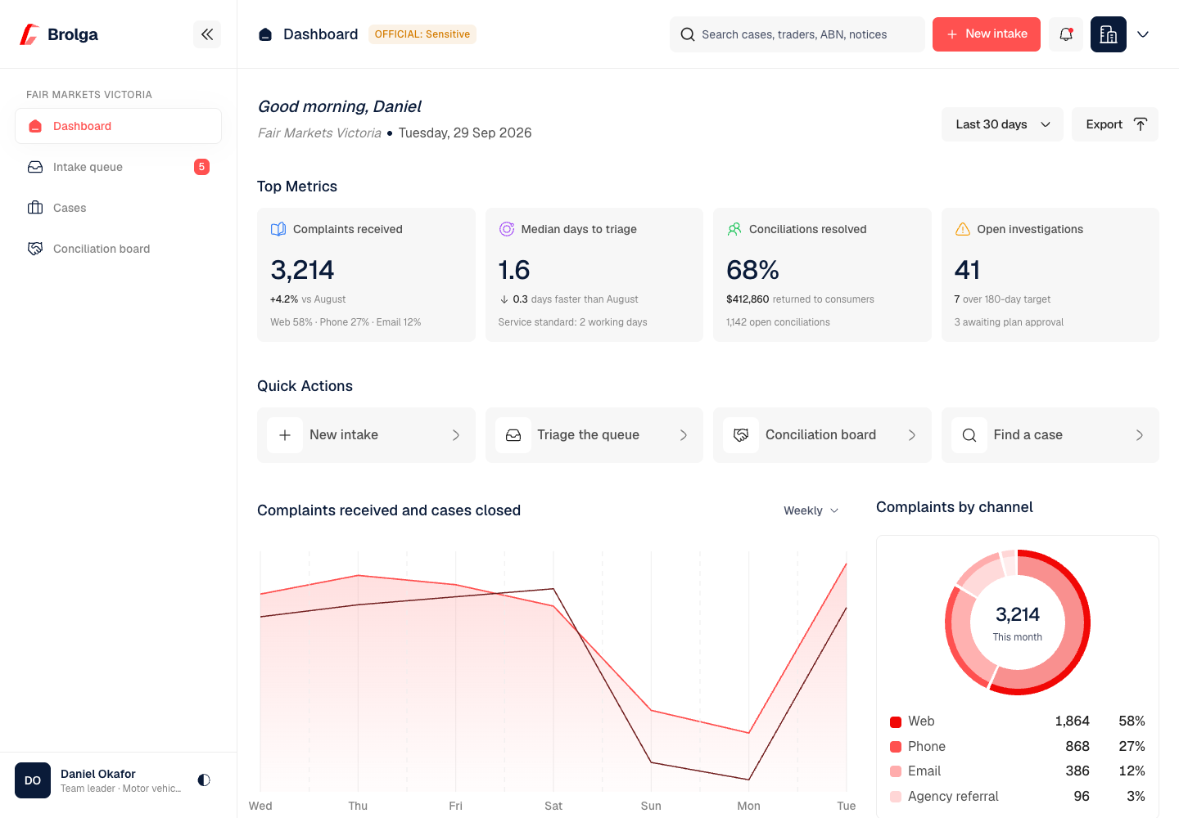
Task: Open the organisation building icon menu
Action: (1109, 34)
